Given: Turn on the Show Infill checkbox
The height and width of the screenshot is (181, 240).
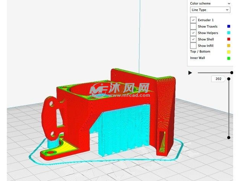Looking at the screenshot, I should [193, 46].
